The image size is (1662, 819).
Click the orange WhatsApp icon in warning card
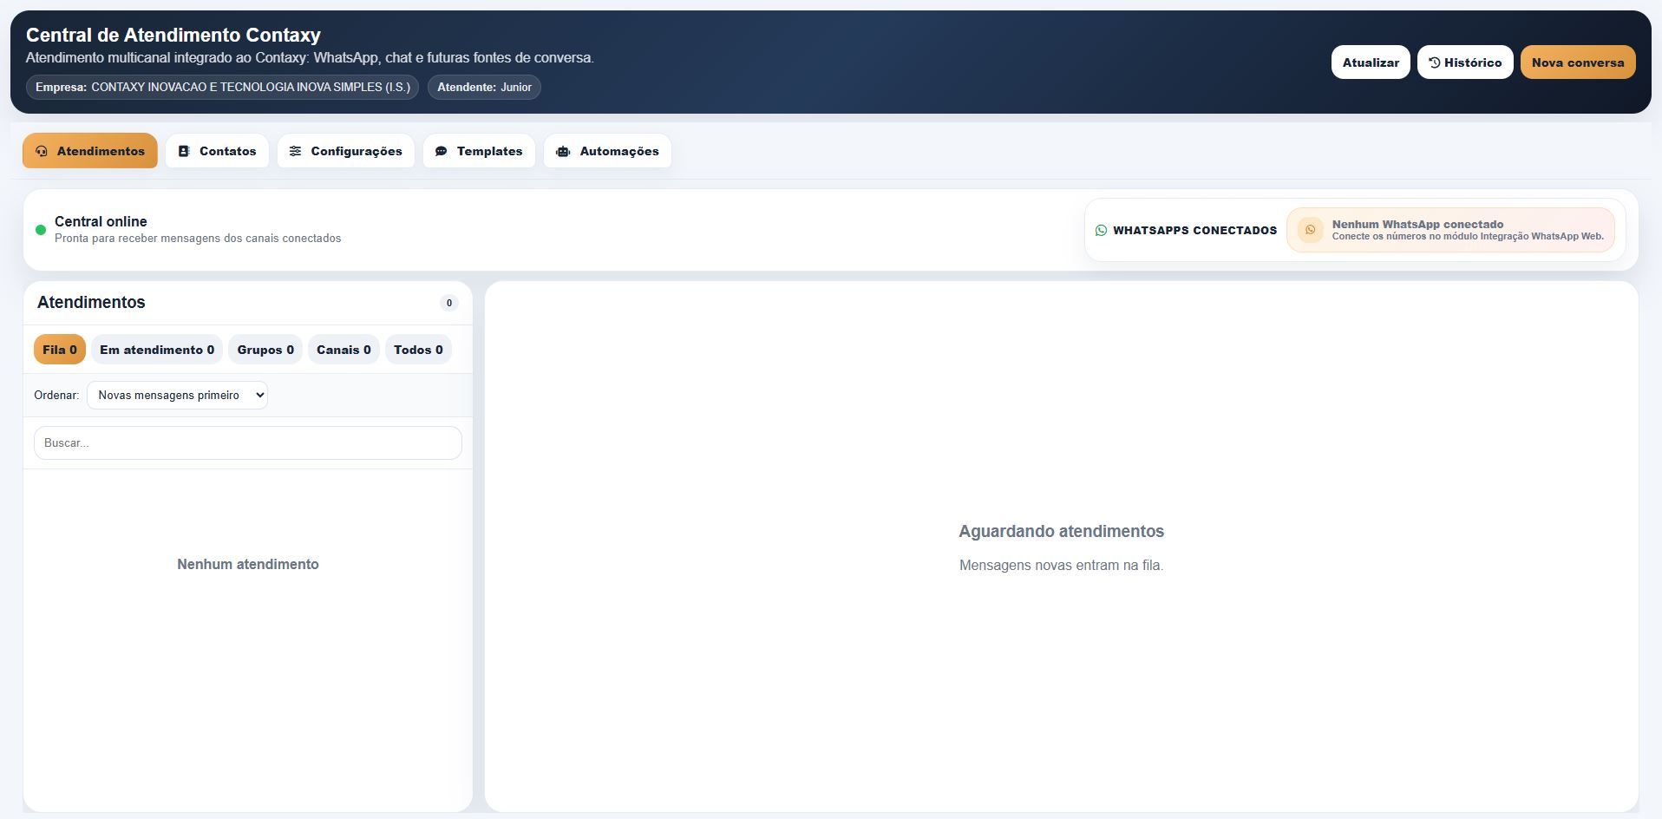tap(1311, 230)
